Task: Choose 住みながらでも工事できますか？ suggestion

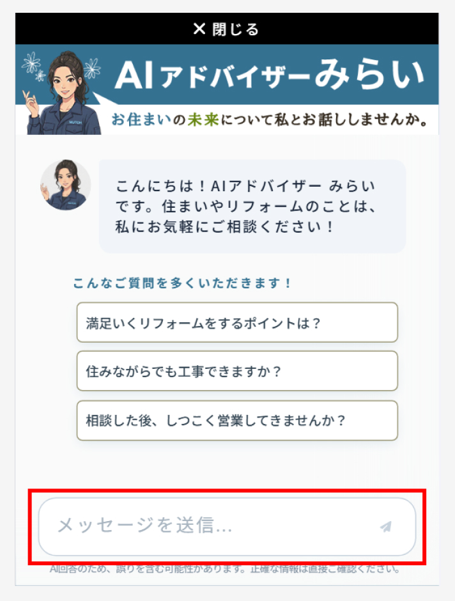Action: (x=237, y=371)
